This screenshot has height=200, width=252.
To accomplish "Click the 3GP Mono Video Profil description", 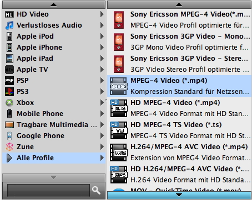I will [190, 48].
